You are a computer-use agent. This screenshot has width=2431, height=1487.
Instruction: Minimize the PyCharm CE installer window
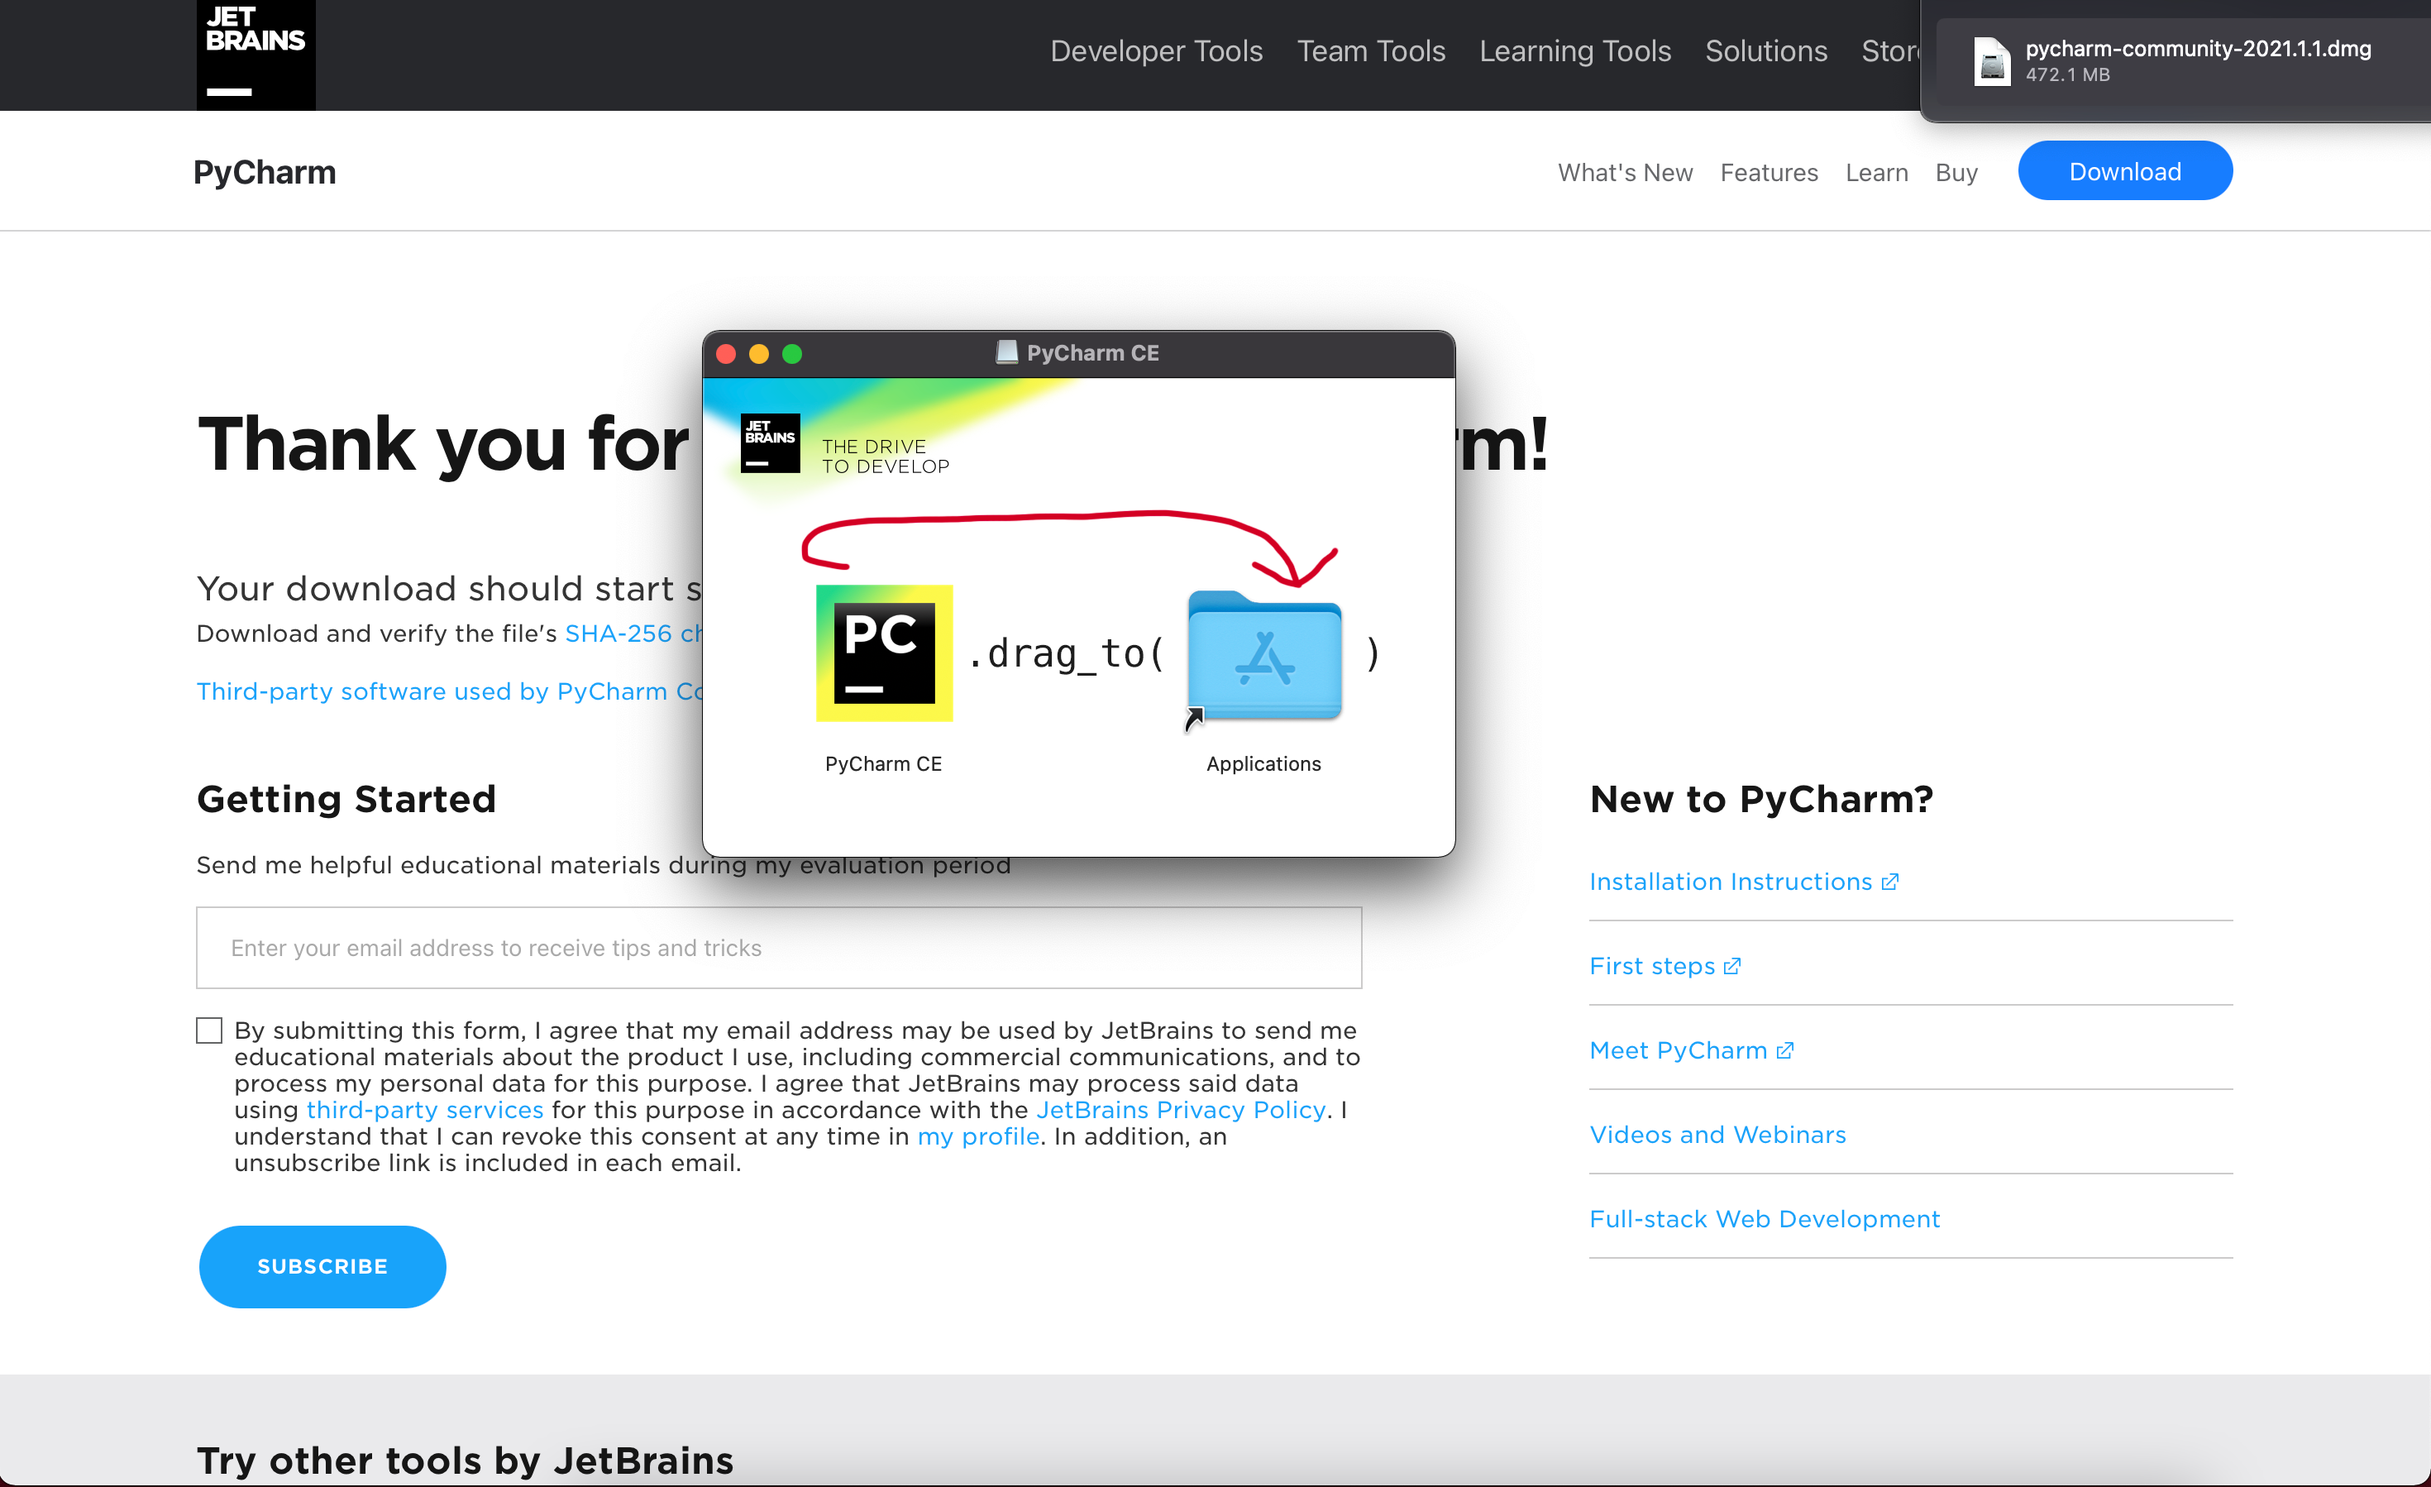(x=759, y=353)
